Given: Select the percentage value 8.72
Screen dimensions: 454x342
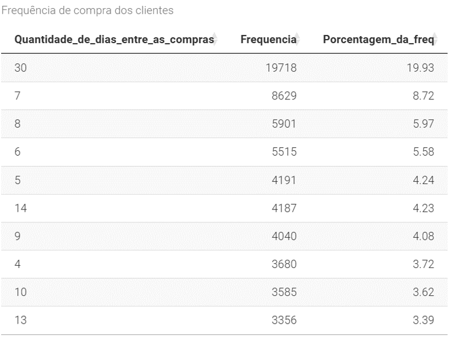Looking at the screenshot, I should coord(423,96).
